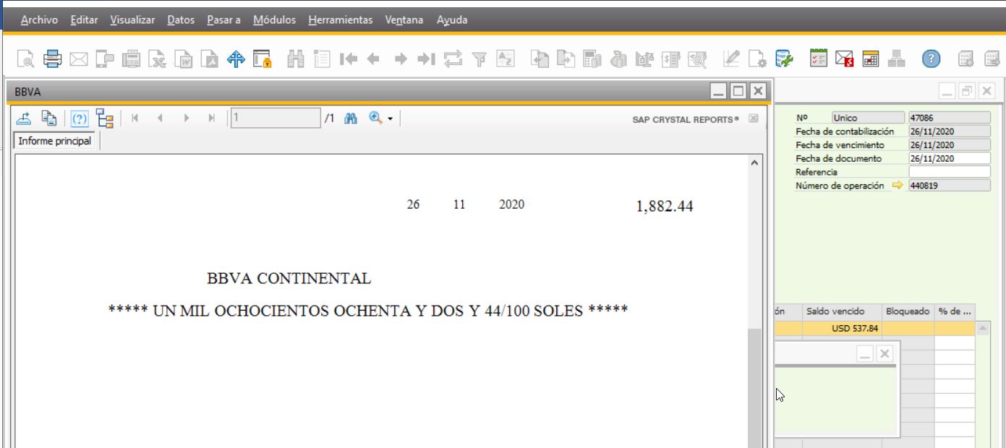1006x448 pixels.
Task: Click the 47086 document number field
Action: point(949,117)
